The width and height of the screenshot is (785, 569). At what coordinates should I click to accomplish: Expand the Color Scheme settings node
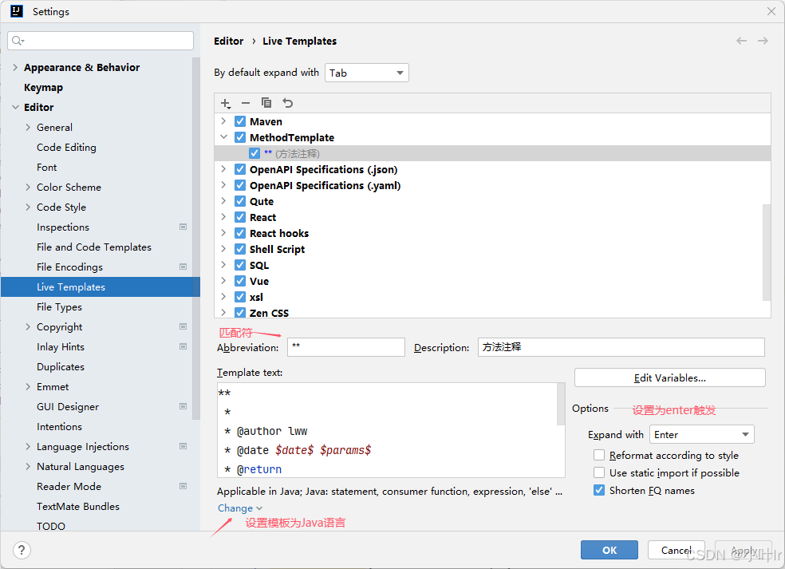pyautogui.click(x=28, y=187)
